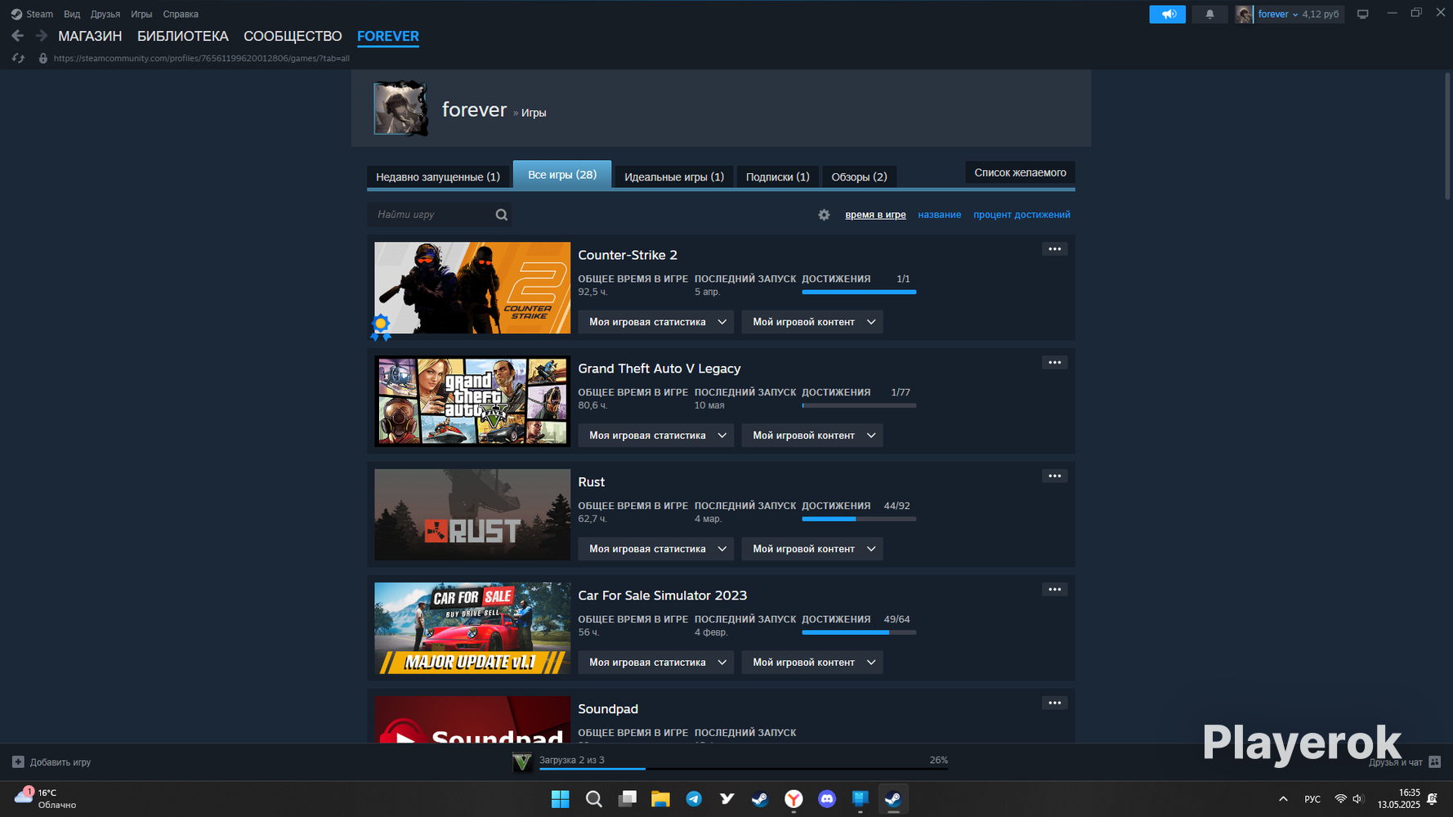Switch to the 'Идеальные игры (1)' tab
This screenshot has width=1453, height=817.
[674, 176]
